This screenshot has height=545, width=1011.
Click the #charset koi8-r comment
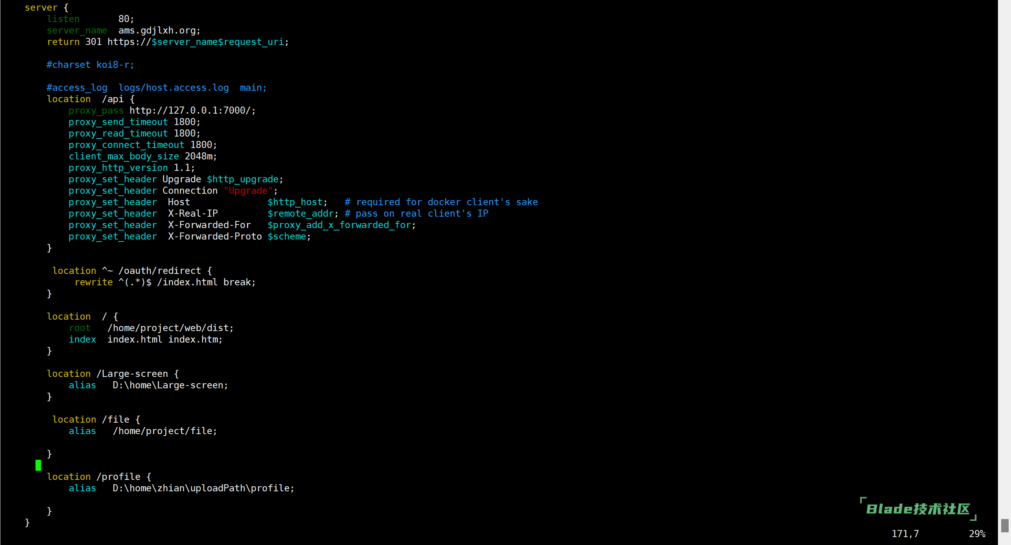90,65
